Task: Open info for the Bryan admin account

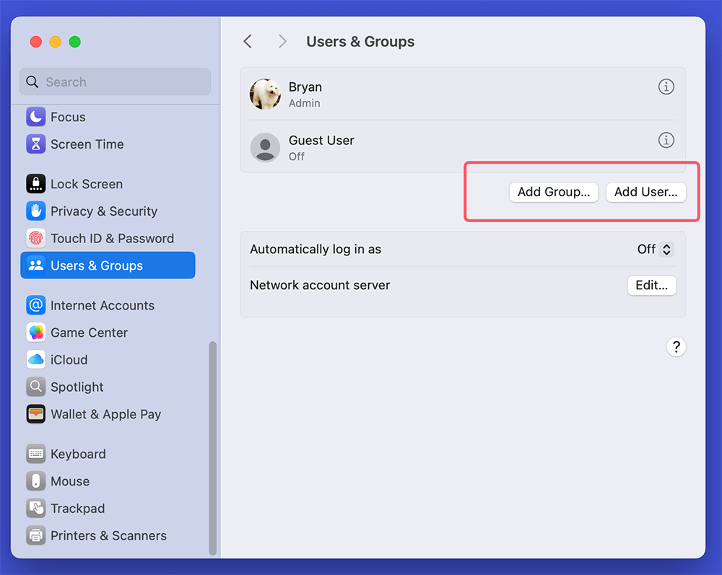Action: 666,87
